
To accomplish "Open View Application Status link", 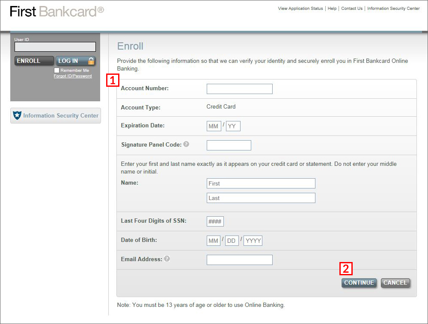I will (x=300, y=9).
